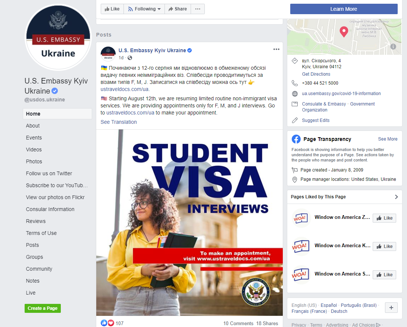Viewport: 407px width, 327px height.
Task: Click the post reaction icons
Action: (x=107, y=323)
